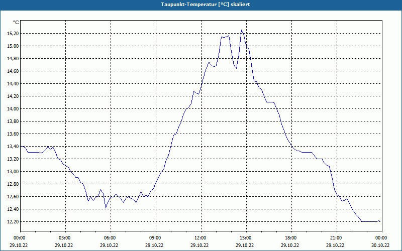Click the 00:00 label above 30.10.22

tap(382, 238)
